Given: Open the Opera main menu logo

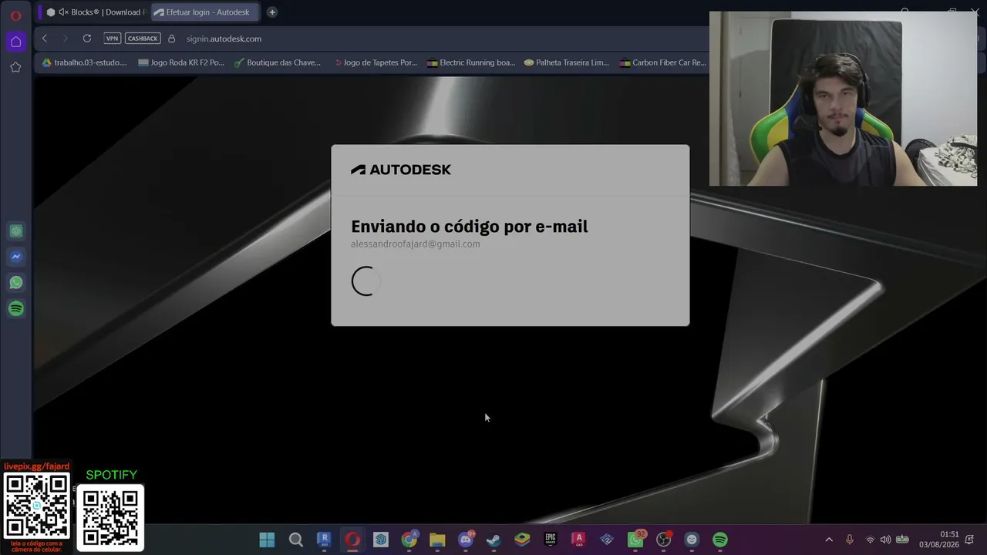Looking at the screenshot, I should point(15,15).
